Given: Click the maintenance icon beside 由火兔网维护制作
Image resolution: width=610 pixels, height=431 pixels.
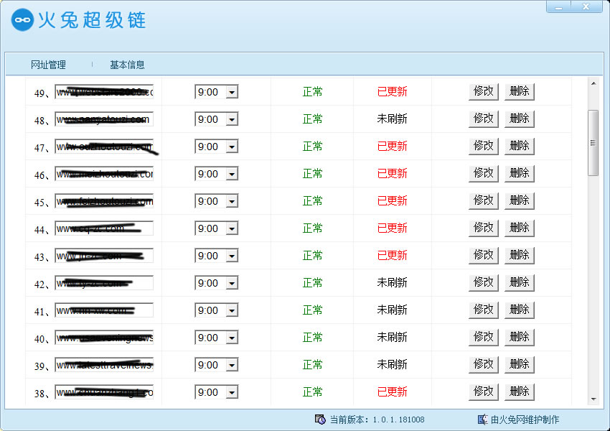Looking at the screenshot, I should [483, 419].
